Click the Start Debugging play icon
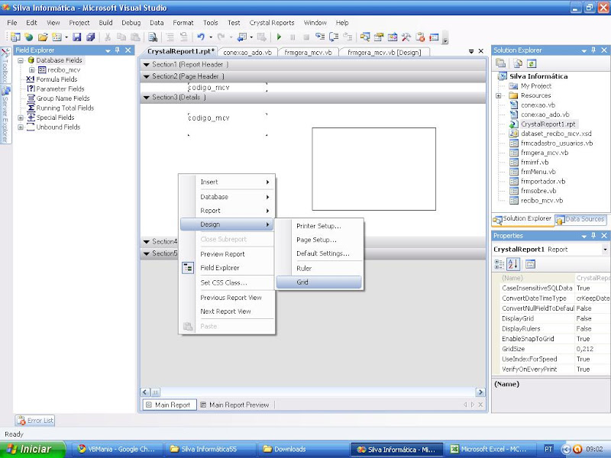Viewport: 611px width, 458px height. point(279,37)
